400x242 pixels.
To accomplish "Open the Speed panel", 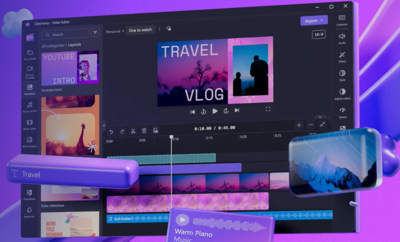I will pyautogui.click(x=343, y=113).
